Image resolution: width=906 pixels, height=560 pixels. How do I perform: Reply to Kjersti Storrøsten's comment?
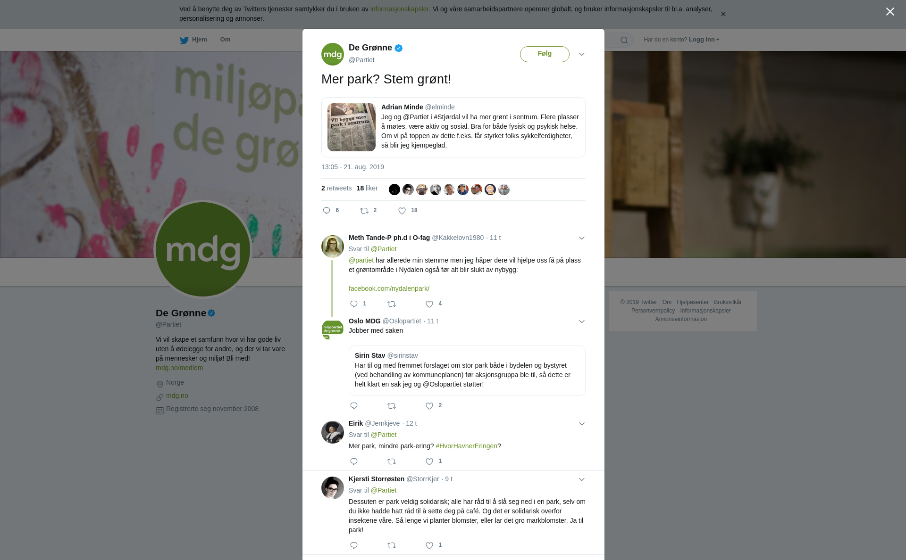click(354, 545)
